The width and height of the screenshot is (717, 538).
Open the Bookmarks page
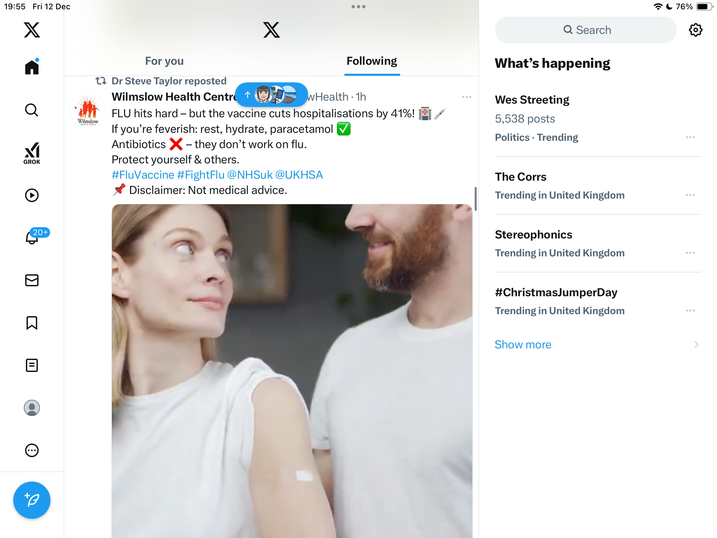[x=32, y=323]
